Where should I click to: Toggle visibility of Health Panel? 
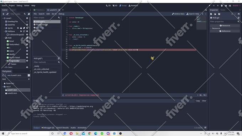(27, 58)
